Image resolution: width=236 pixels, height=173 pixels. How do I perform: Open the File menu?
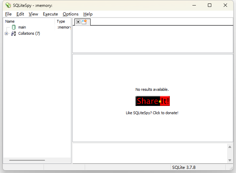click(x=8, y=14)
